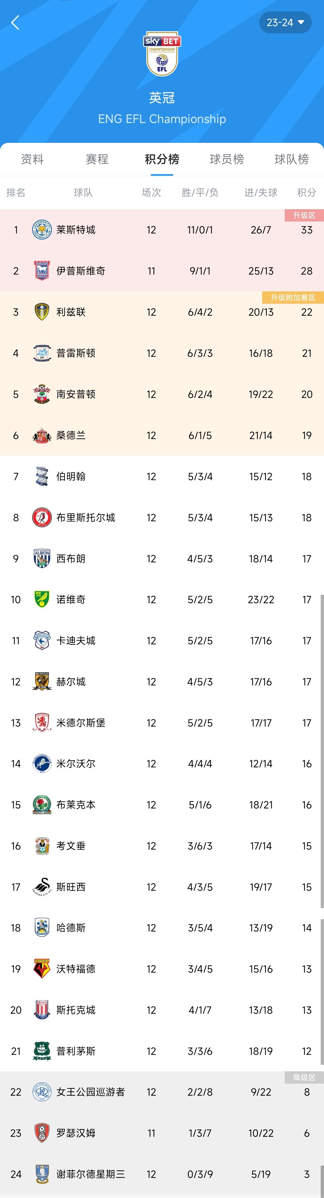Switch to the 赛程 tab
The width and height of the screenshot is (324, 1198).
tap(97, 159)
